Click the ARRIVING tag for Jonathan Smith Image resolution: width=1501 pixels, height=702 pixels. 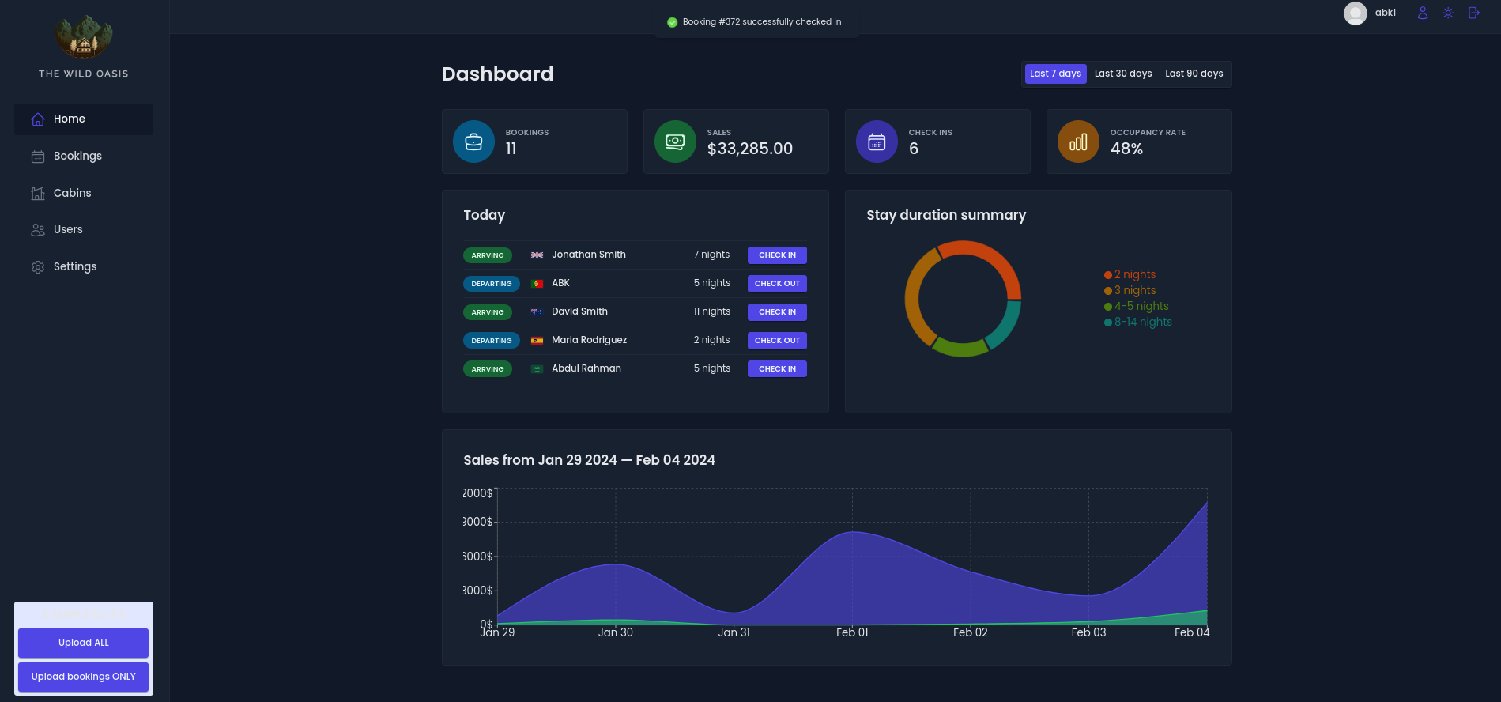click(x=488, y=255)
